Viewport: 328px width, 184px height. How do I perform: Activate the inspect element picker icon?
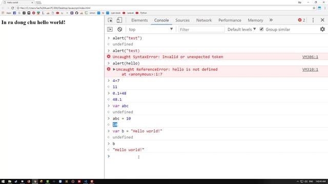(x=110, y=20)
